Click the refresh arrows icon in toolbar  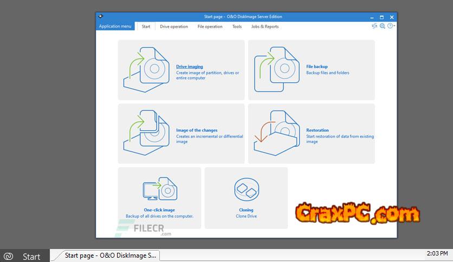tap(374, 26)
